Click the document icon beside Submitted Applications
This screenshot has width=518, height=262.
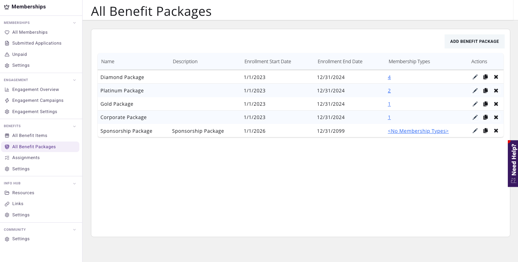[x=7, y=43]
